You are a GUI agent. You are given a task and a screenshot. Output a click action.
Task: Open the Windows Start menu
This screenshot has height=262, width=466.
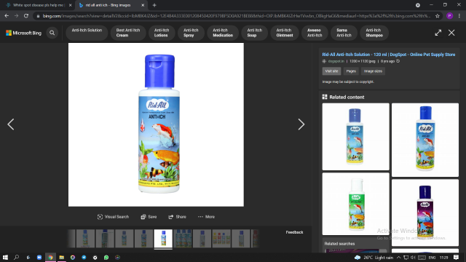click(5, 258)
